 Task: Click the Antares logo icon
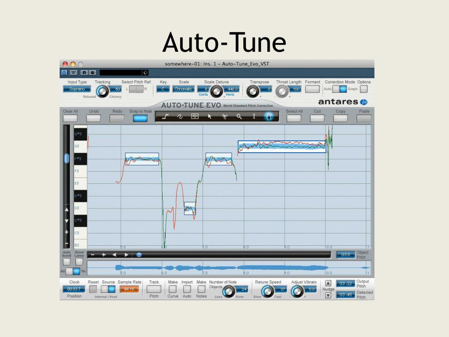coord(363,102)
